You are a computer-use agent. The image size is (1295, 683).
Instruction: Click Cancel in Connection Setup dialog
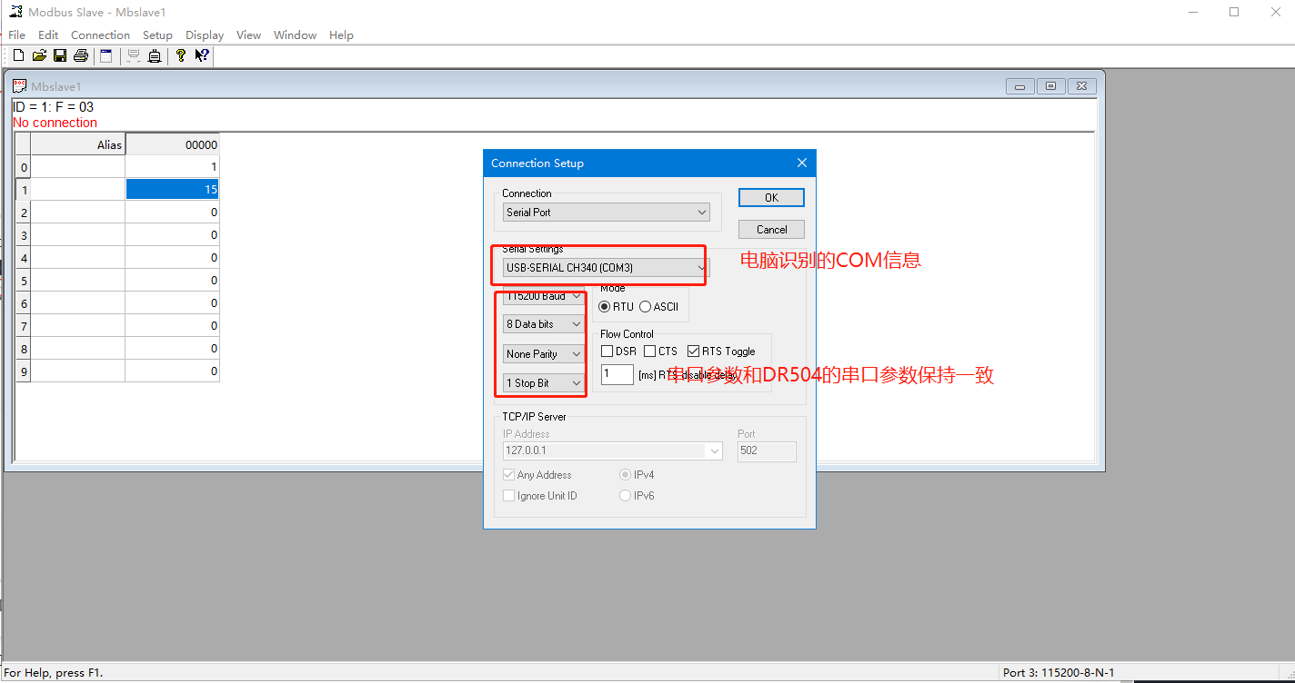771,230
